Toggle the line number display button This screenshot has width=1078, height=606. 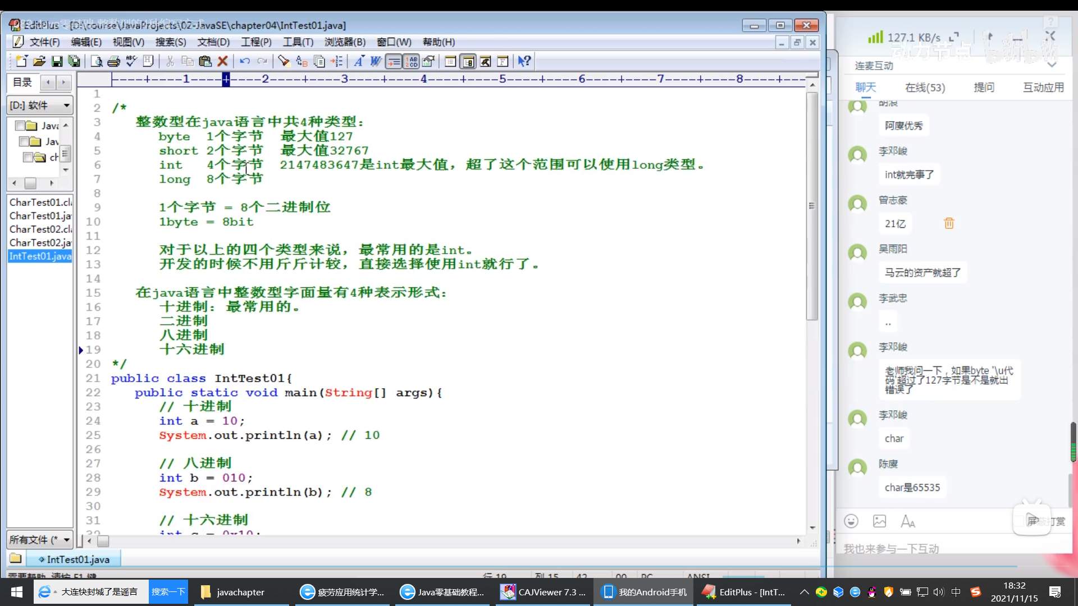tap(412, 61)
